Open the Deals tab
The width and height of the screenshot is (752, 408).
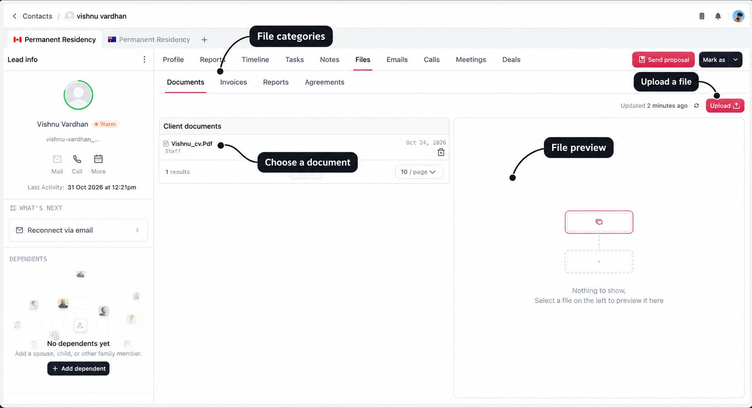[511, 60]
